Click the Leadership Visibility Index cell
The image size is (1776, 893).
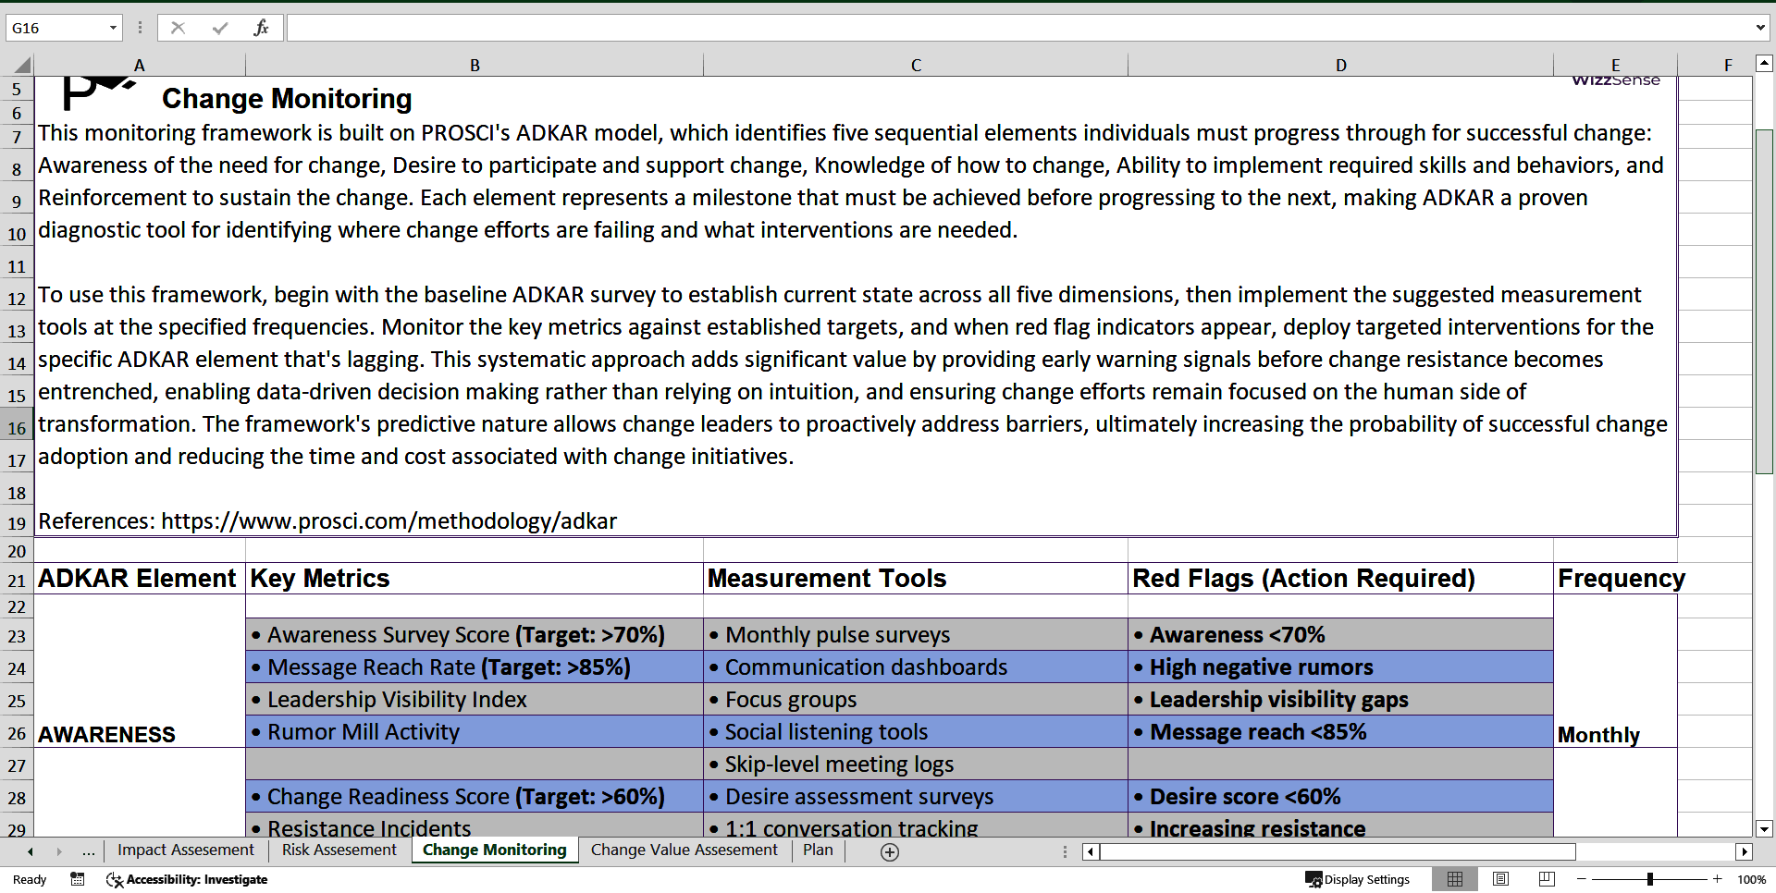tap(475, 700)
